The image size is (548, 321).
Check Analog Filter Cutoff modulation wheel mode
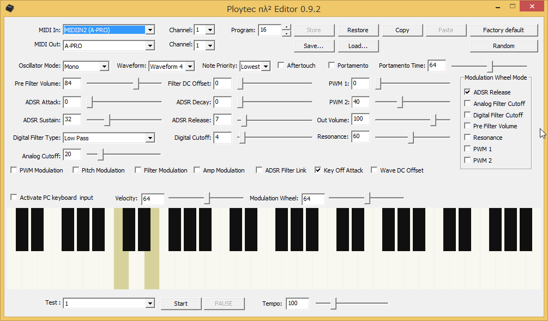(x=467, y=103)
